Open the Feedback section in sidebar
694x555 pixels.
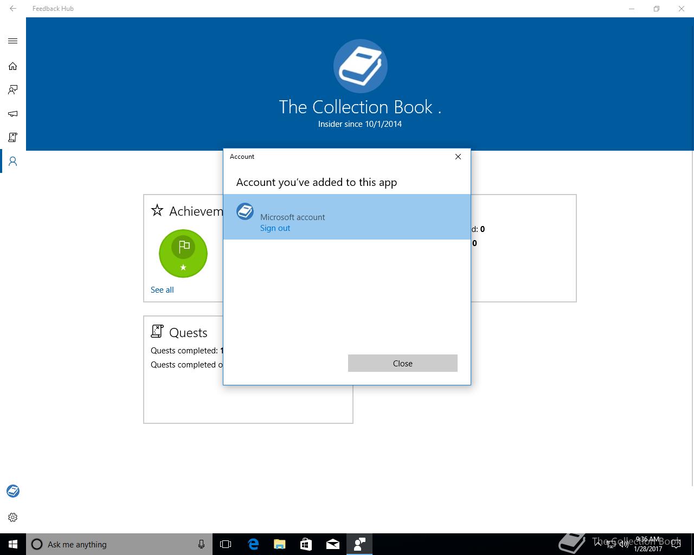[x=13, y=90]
